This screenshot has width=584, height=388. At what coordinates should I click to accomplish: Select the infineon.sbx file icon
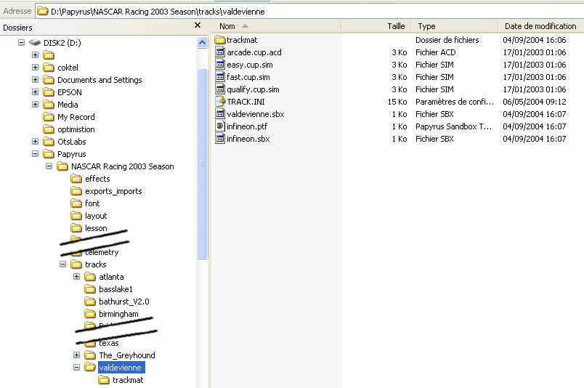pos(220,139)
